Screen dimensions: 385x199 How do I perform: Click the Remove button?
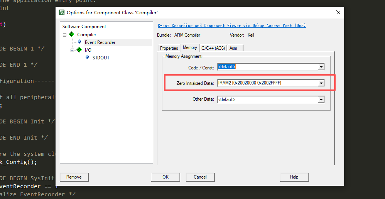pos(74,177)
